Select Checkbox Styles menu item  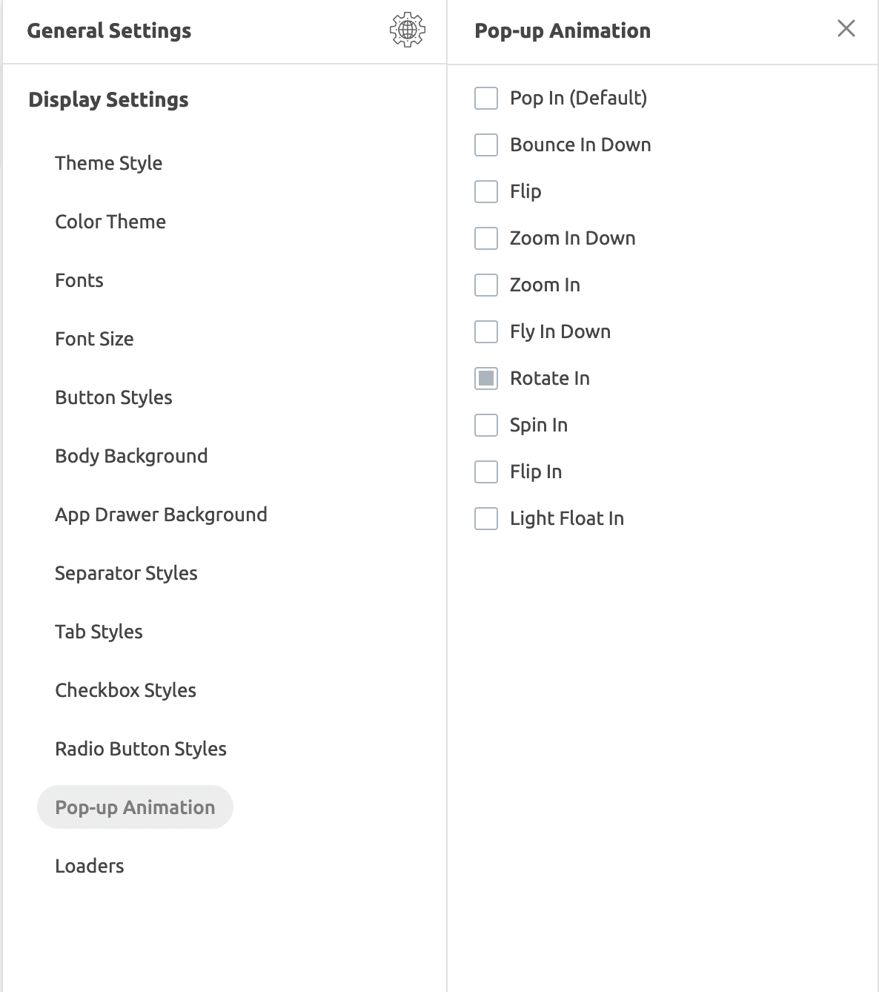(x=125, y=690)
